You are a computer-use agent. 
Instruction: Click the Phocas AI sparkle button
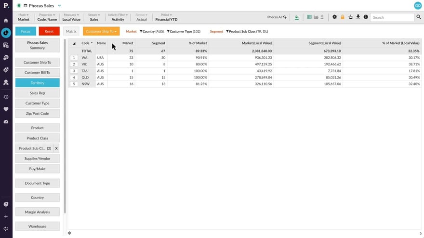(x=277, y=17)
